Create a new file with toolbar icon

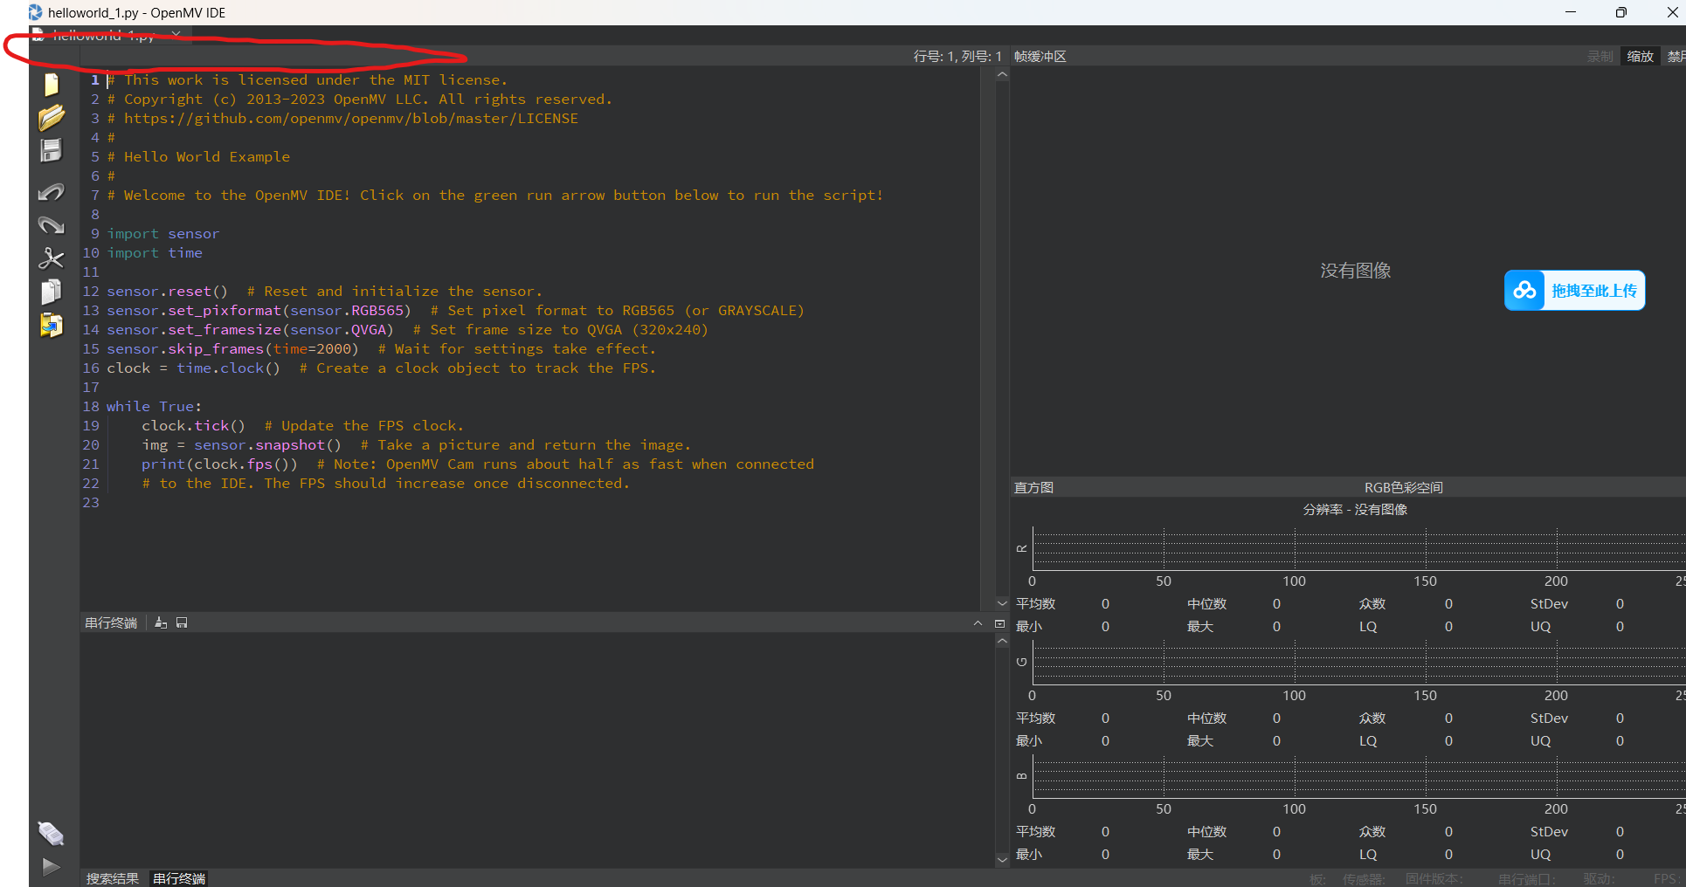pyautogui.click(x=52, y=85)
